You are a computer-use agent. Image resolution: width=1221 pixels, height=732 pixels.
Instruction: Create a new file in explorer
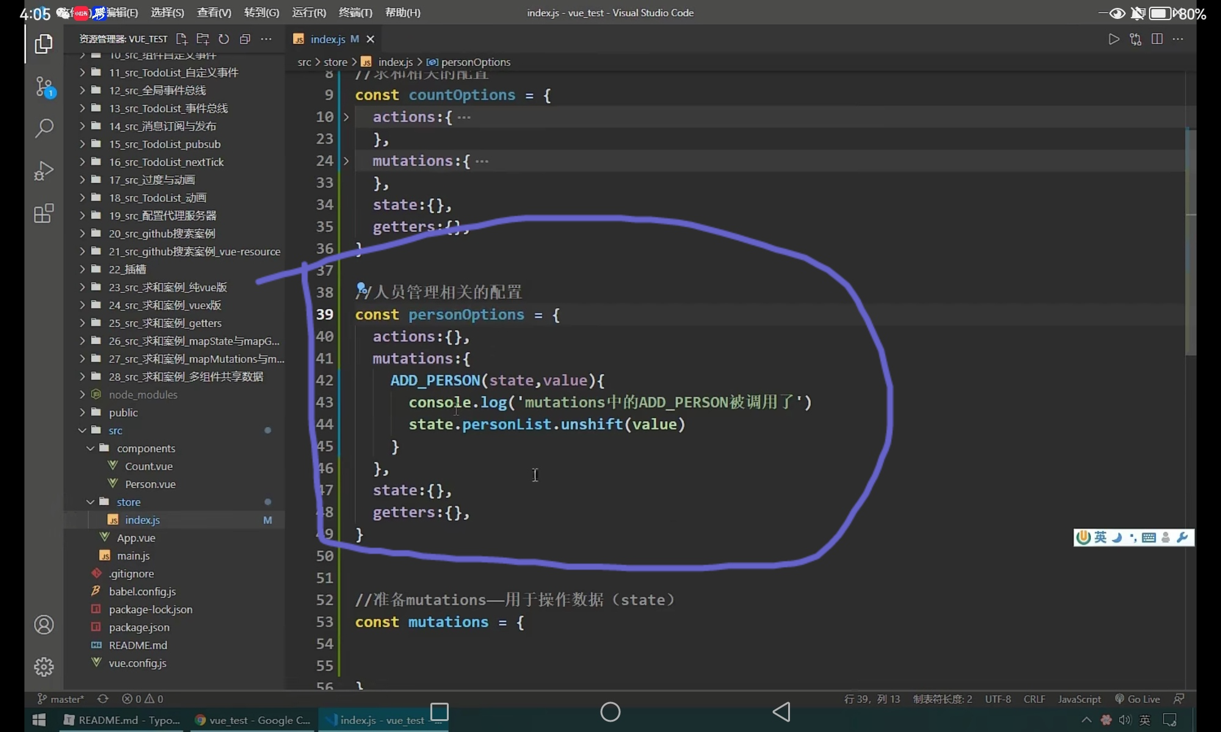181,39
